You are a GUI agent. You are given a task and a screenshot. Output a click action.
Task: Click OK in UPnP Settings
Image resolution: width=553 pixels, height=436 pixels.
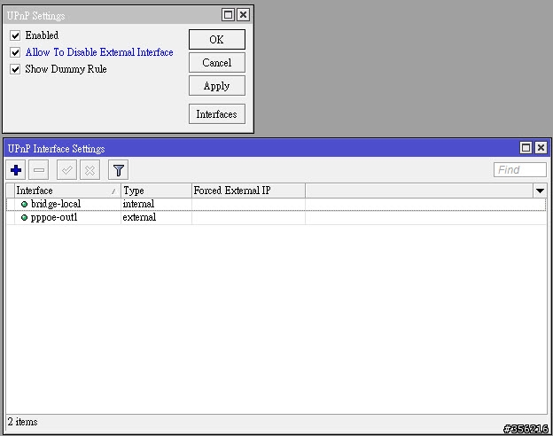tap(217, 39)
